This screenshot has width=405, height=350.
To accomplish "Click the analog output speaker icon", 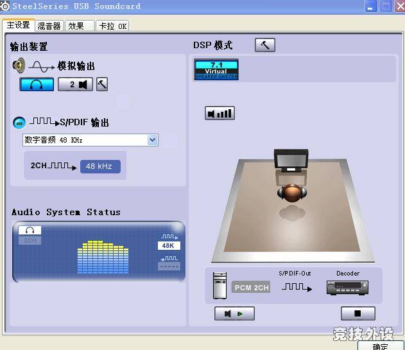I will [x=19, y=65].
